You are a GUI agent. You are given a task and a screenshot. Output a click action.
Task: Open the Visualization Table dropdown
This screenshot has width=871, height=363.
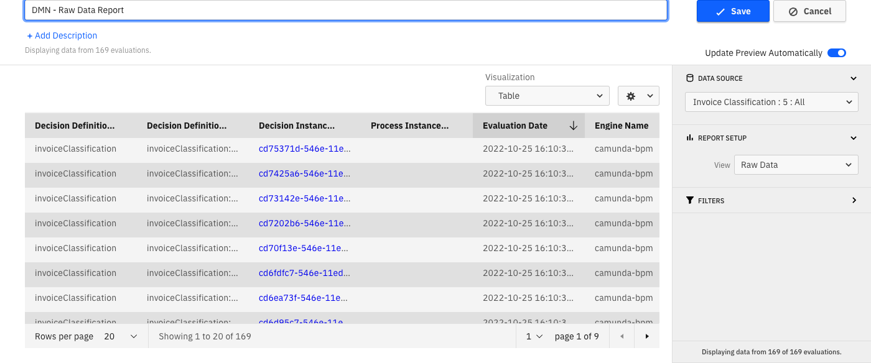[x=547, y=96]
